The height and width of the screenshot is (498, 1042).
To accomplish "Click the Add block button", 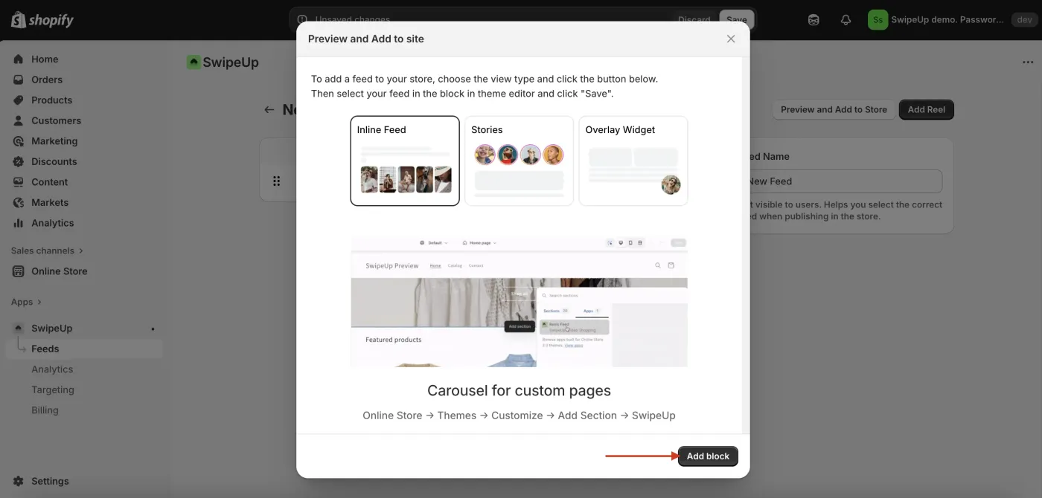I will click(707, 456).
